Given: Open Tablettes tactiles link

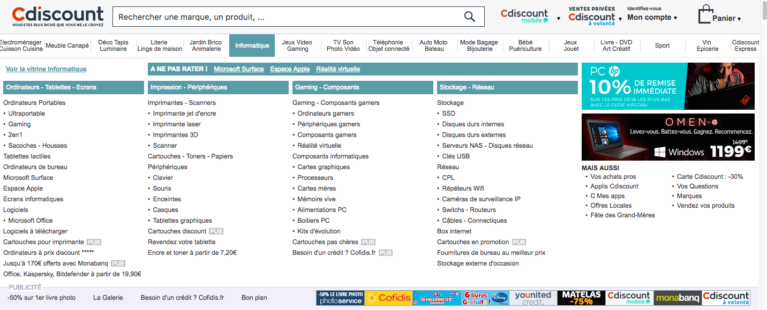Looking at the screenshot, I should pyautogui.click(x=27, y=156).
